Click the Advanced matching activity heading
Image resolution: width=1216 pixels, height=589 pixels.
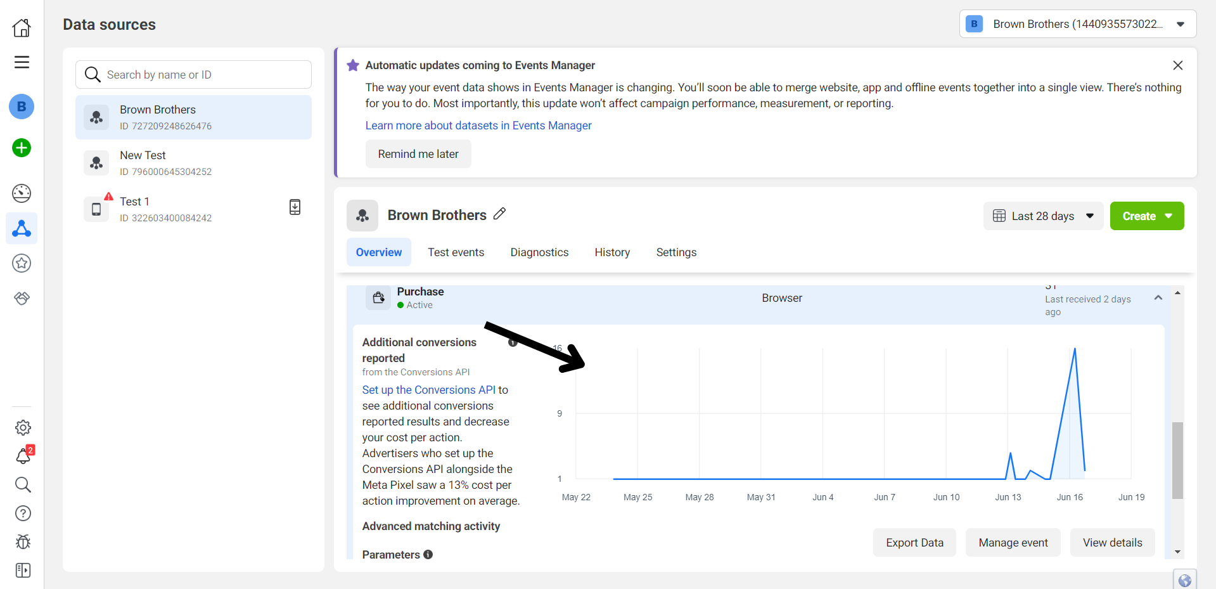click(431, 526)
